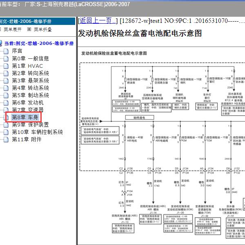Click the page icon beside 第5章 制动系统
Image resolution: width=245 pixels, height=245 pixels.
pyautogui.click(x=6, y=95)
